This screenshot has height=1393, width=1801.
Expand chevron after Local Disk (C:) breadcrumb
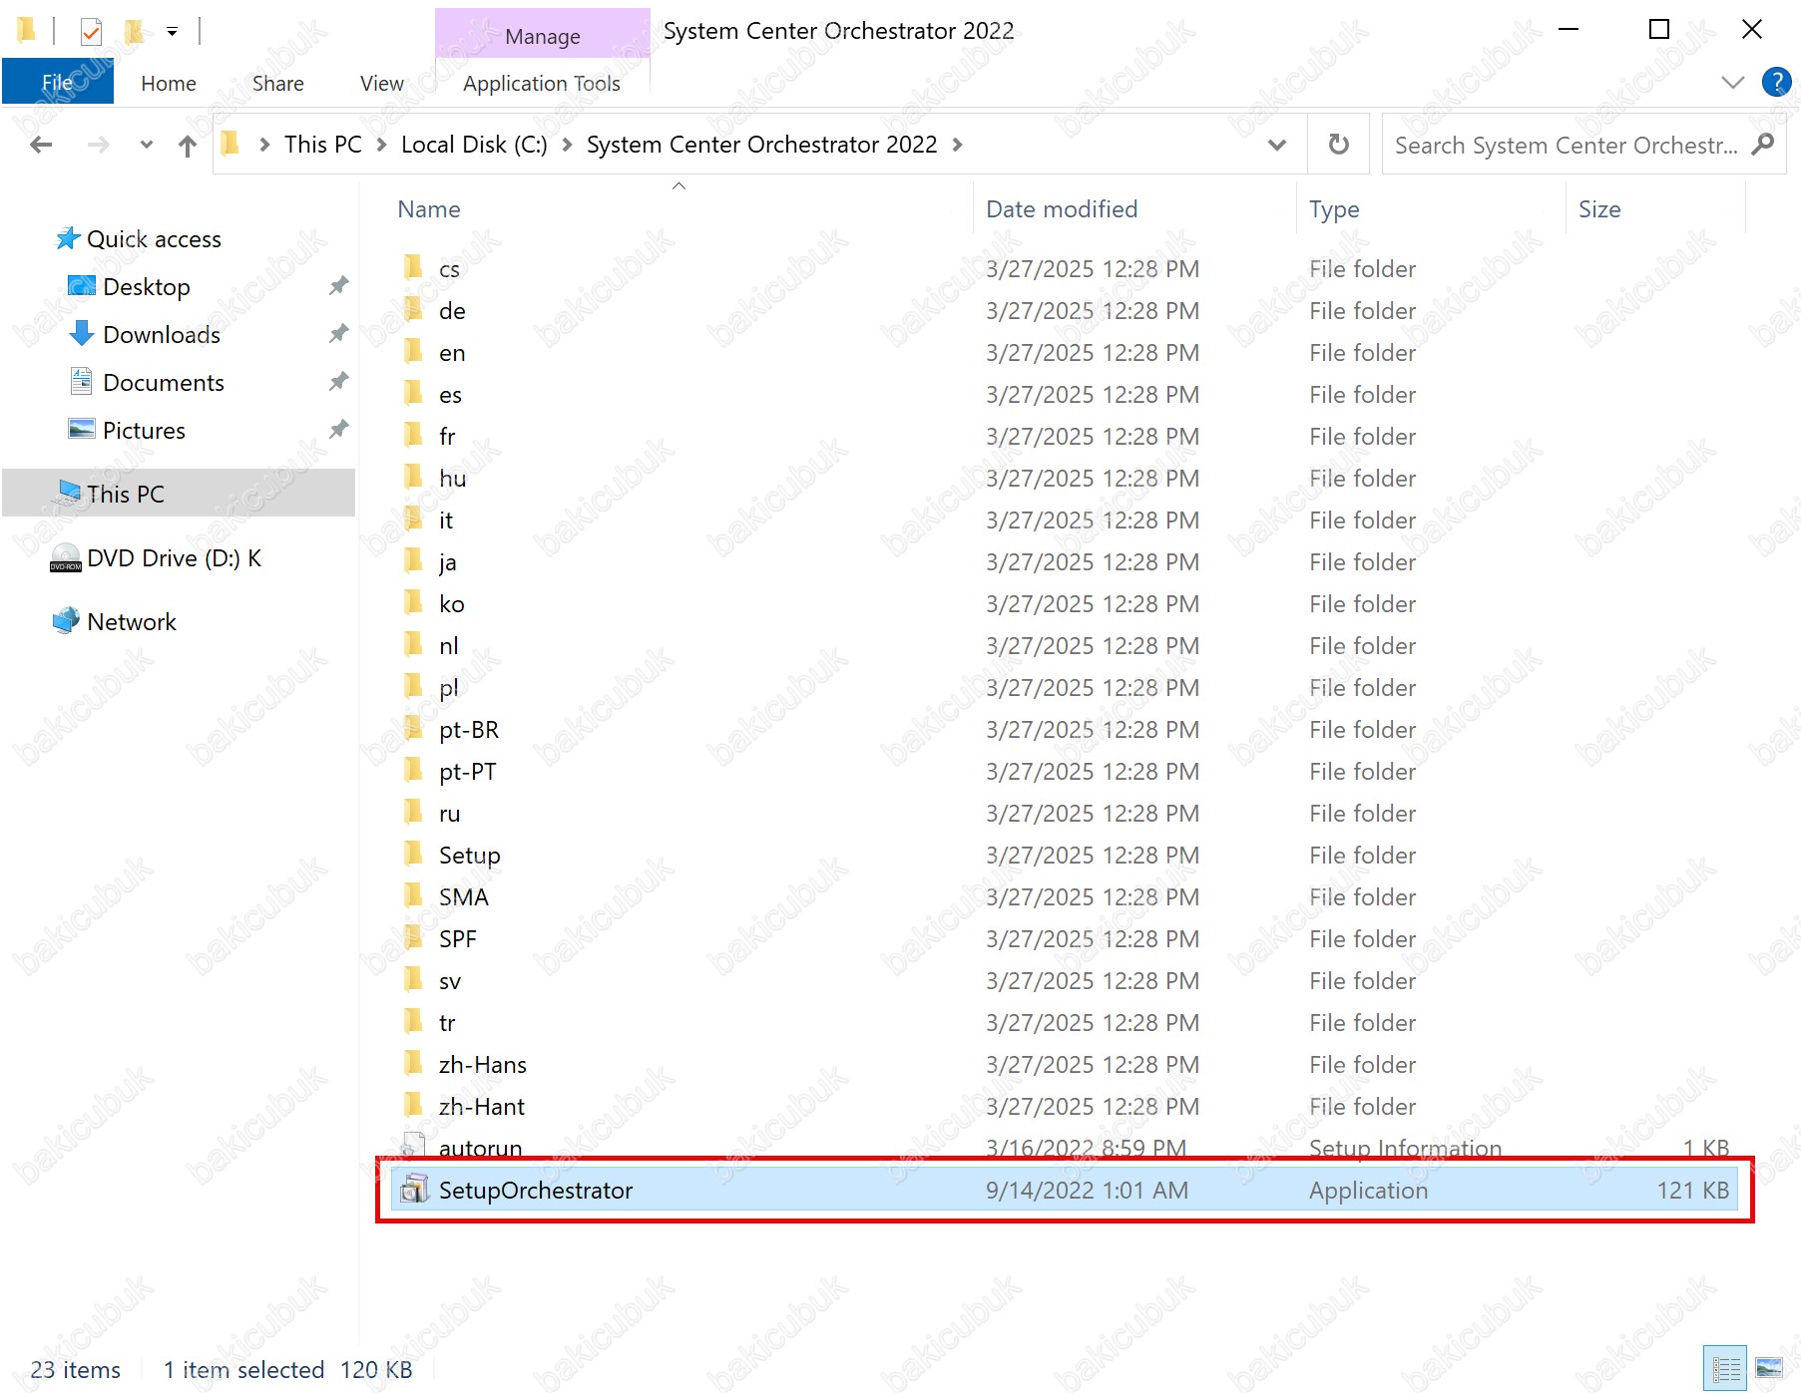tap(567, 145)
